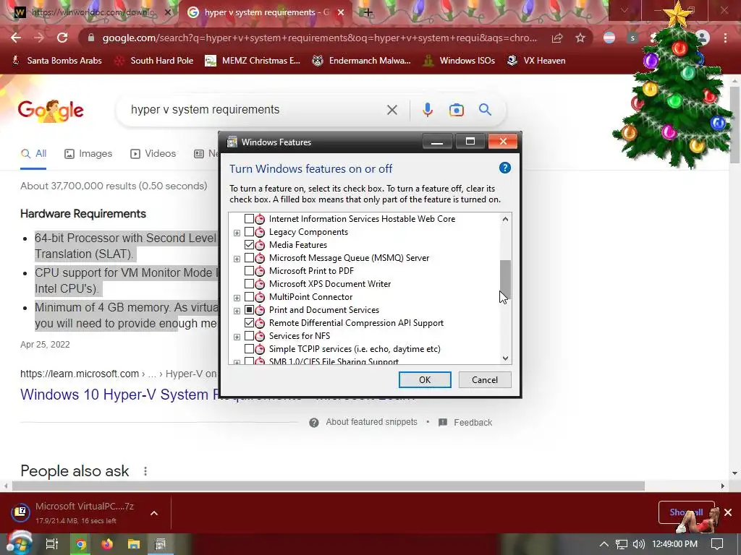Click the blue magnifier search button
This screenshot has width=741, height=555.
(x=485, y=110)
